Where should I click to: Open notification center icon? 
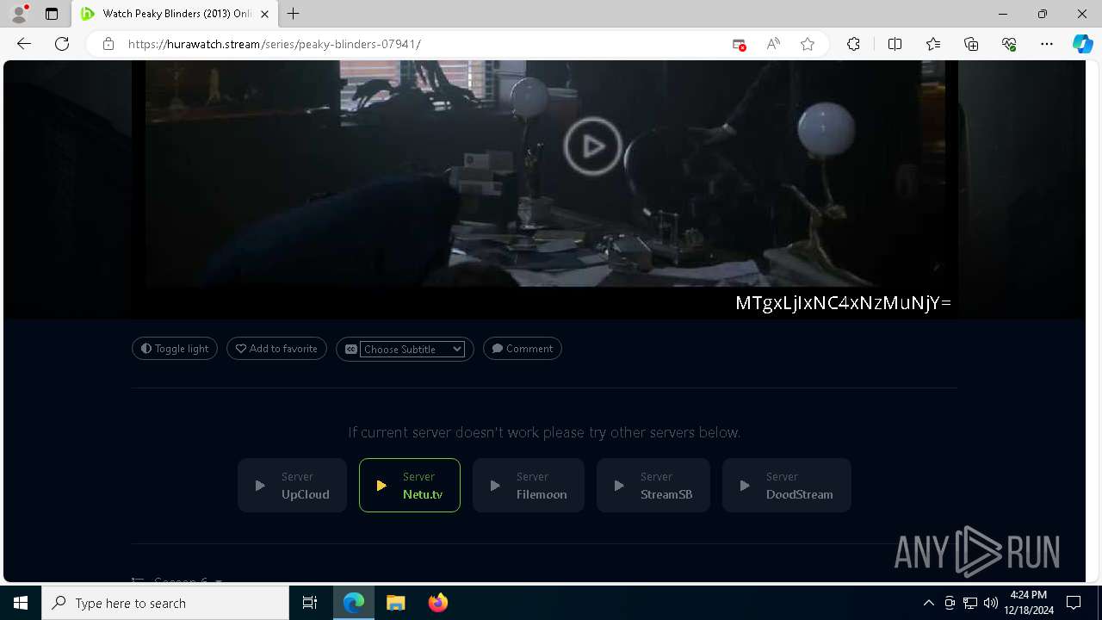pyautogui.click(x=1074, y=603)
